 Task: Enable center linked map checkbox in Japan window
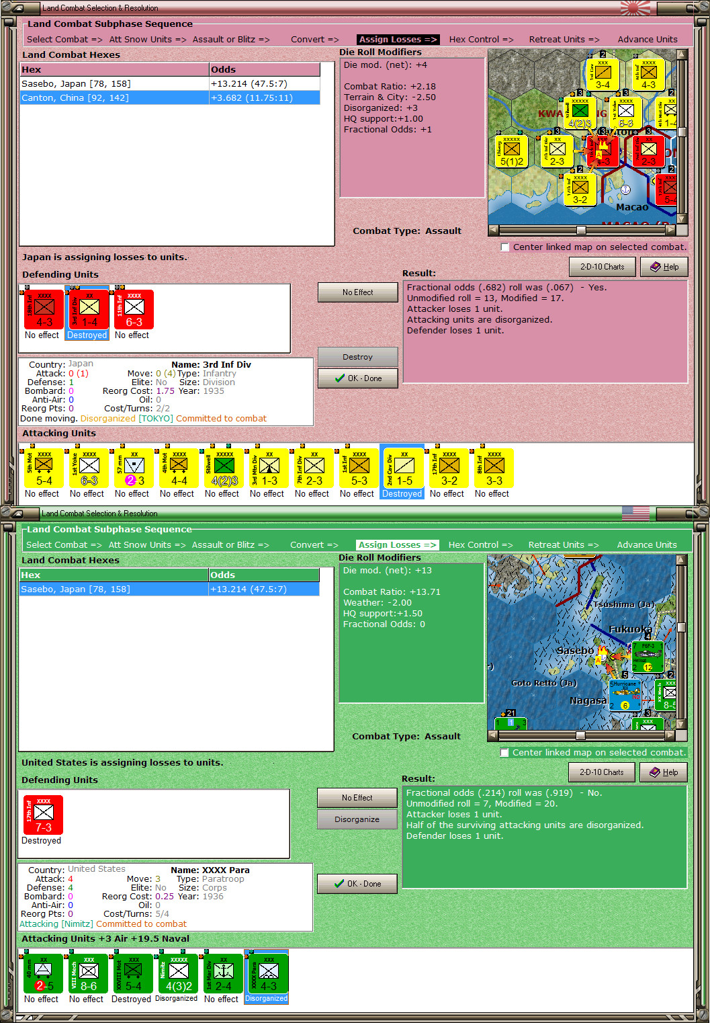pyautogui.click(x=505, y=247)
